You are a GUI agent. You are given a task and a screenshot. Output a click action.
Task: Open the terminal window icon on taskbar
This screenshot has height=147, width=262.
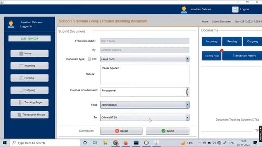pos(136,143)
